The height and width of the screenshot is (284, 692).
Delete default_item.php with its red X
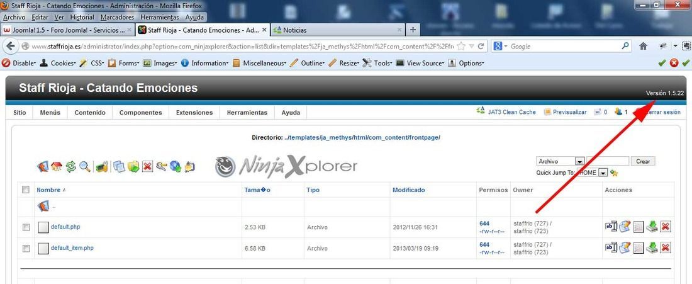pos(666,247)
